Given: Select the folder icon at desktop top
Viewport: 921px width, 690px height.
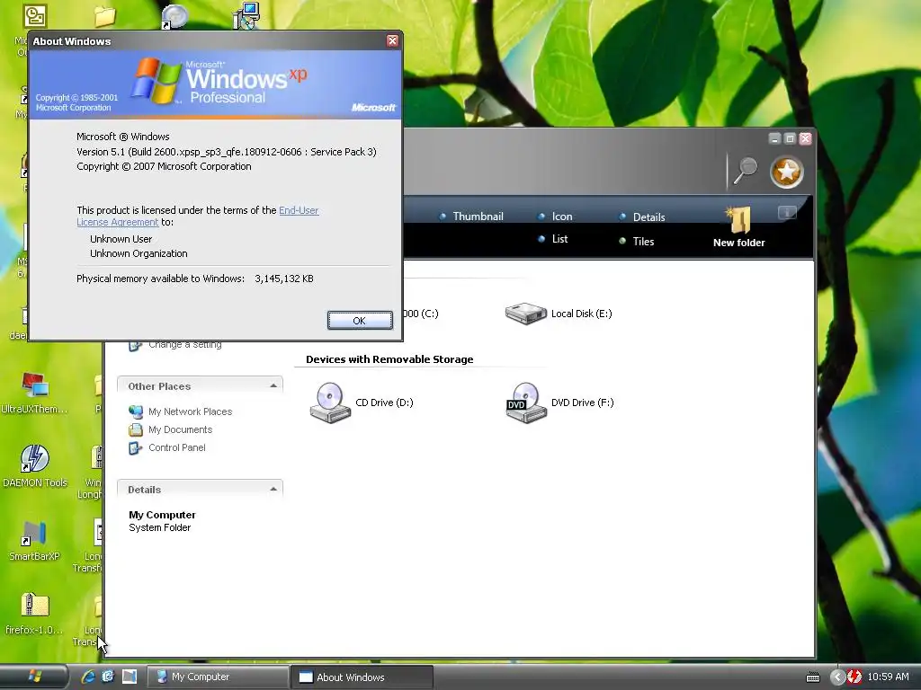Looking at the screenshot, I should (105, 16).
